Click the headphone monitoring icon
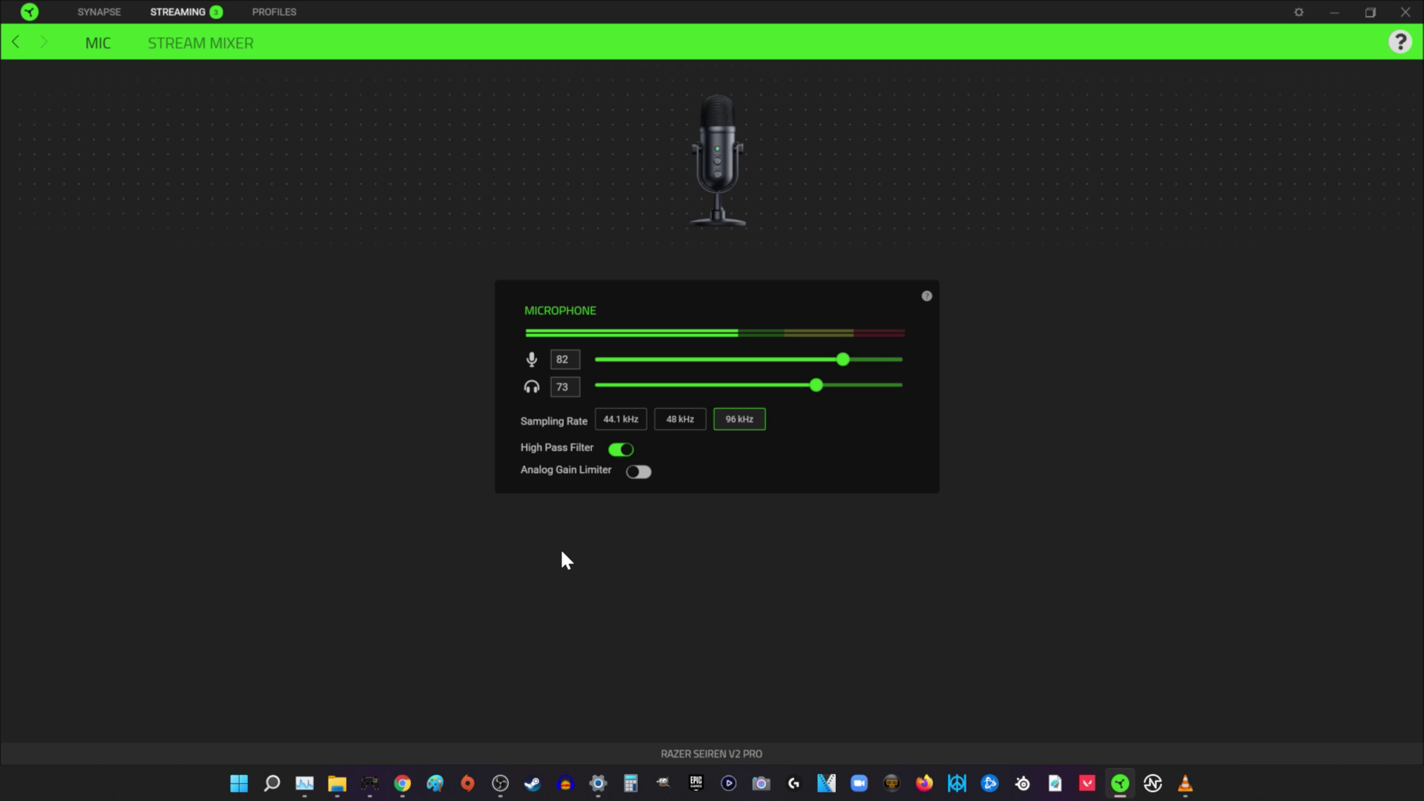 click(x=532, y=386)
